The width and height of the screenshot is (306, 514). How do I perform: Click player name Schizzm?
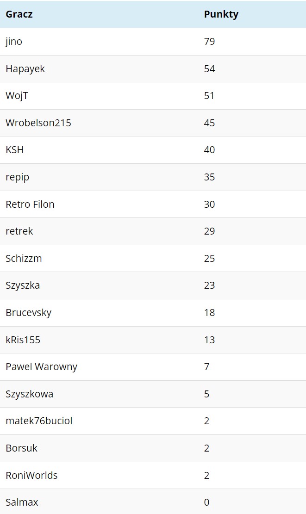pos(24,258)
